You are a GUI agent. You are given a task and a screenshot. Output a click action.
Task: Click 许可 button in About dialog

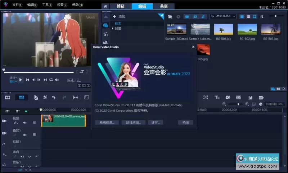(x=156, y=123)
